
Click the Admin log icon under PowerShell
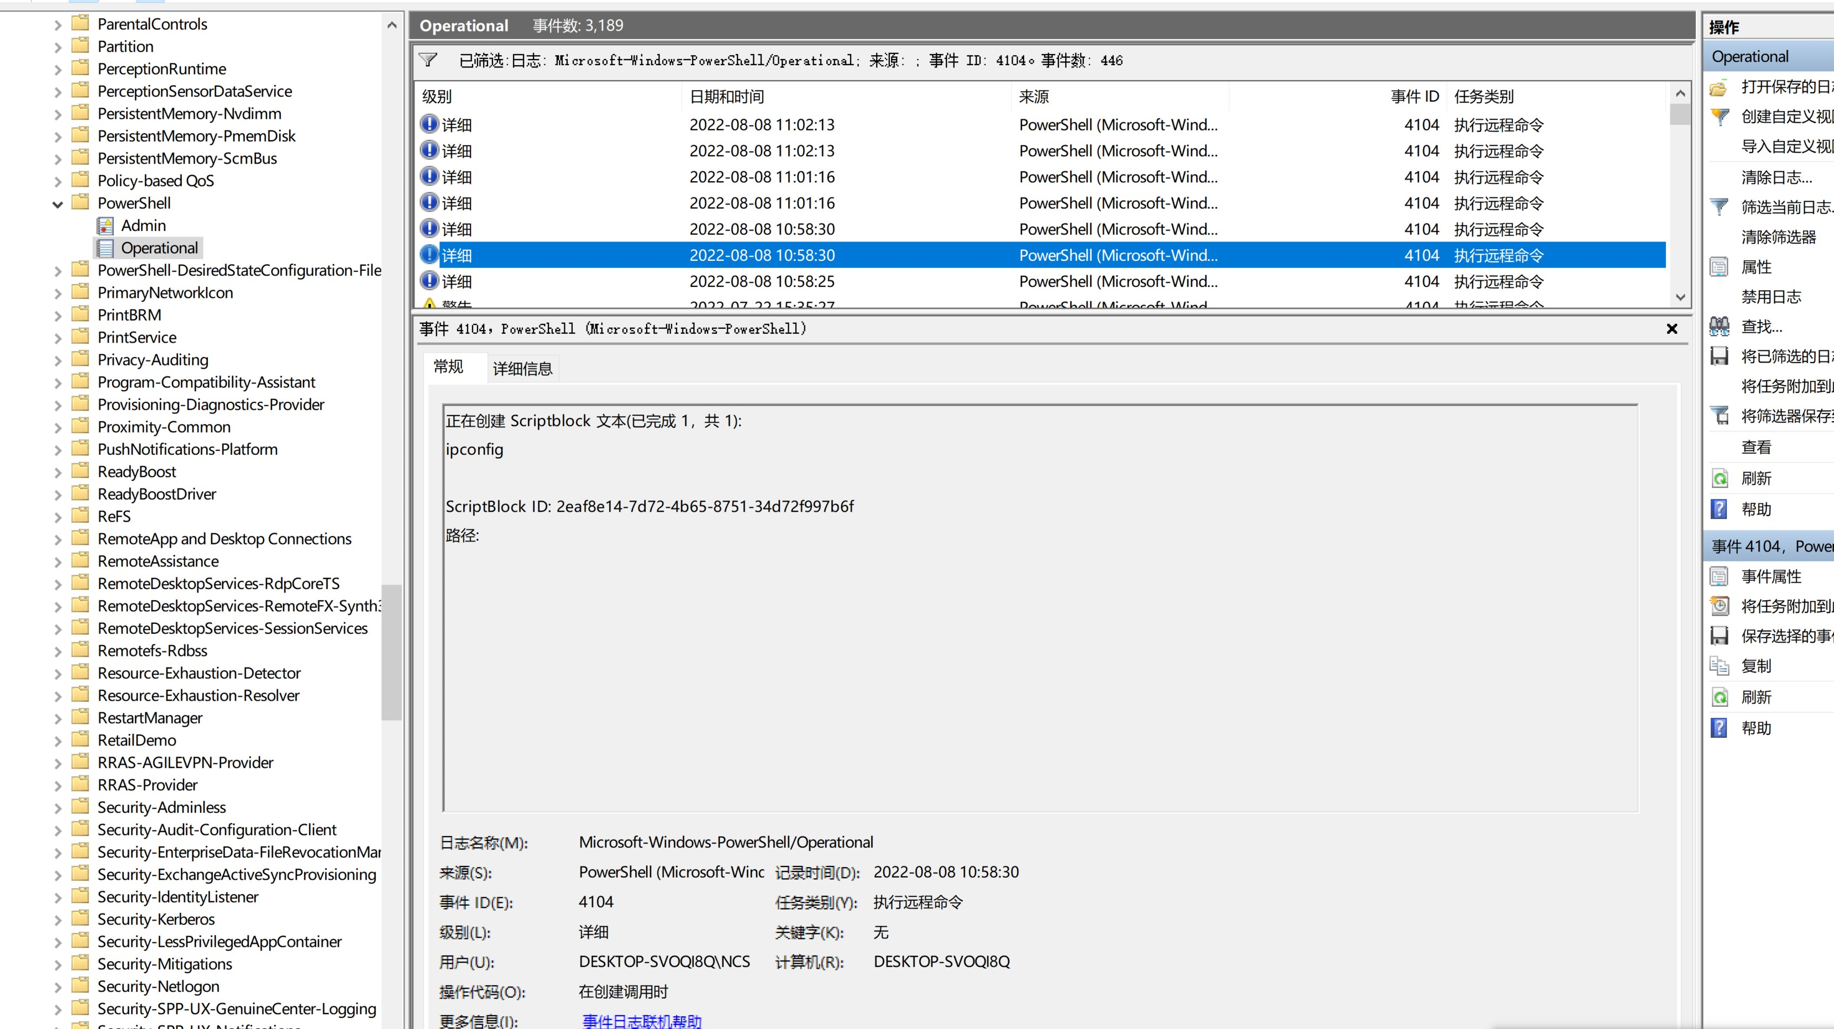point(104,225)
